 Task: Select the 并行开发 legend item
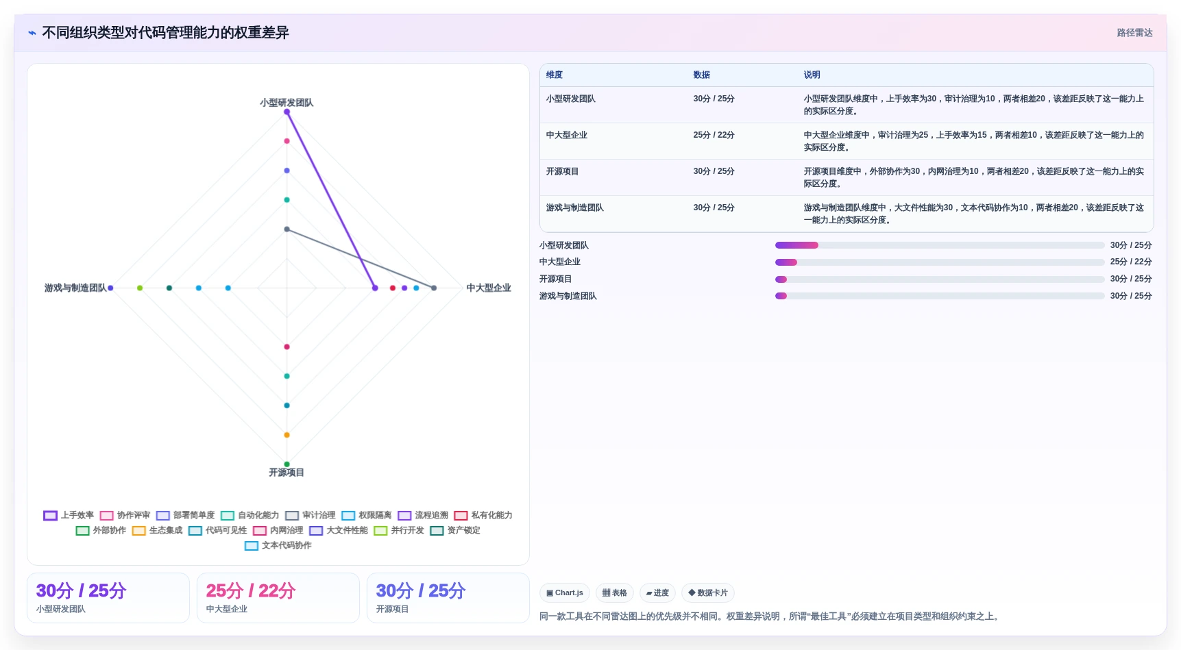click(x=399, y=531)
